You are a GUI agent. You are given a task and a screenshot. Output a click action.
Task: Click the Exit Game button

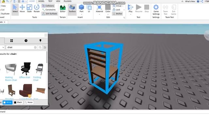point(173,10)
